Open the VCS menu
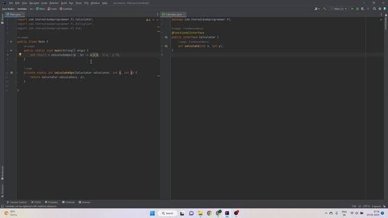388x218 pixels. [x=86, y=3]
